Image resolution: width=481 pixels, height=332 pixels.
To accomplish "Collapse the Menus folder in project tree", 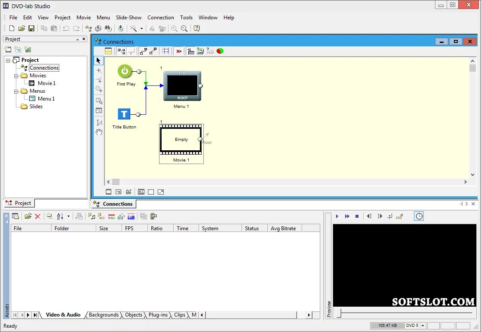I will pos(16,91).
